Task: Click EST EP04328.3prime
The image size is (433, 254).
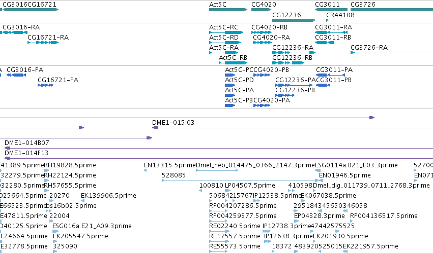Action: [296, 222]
